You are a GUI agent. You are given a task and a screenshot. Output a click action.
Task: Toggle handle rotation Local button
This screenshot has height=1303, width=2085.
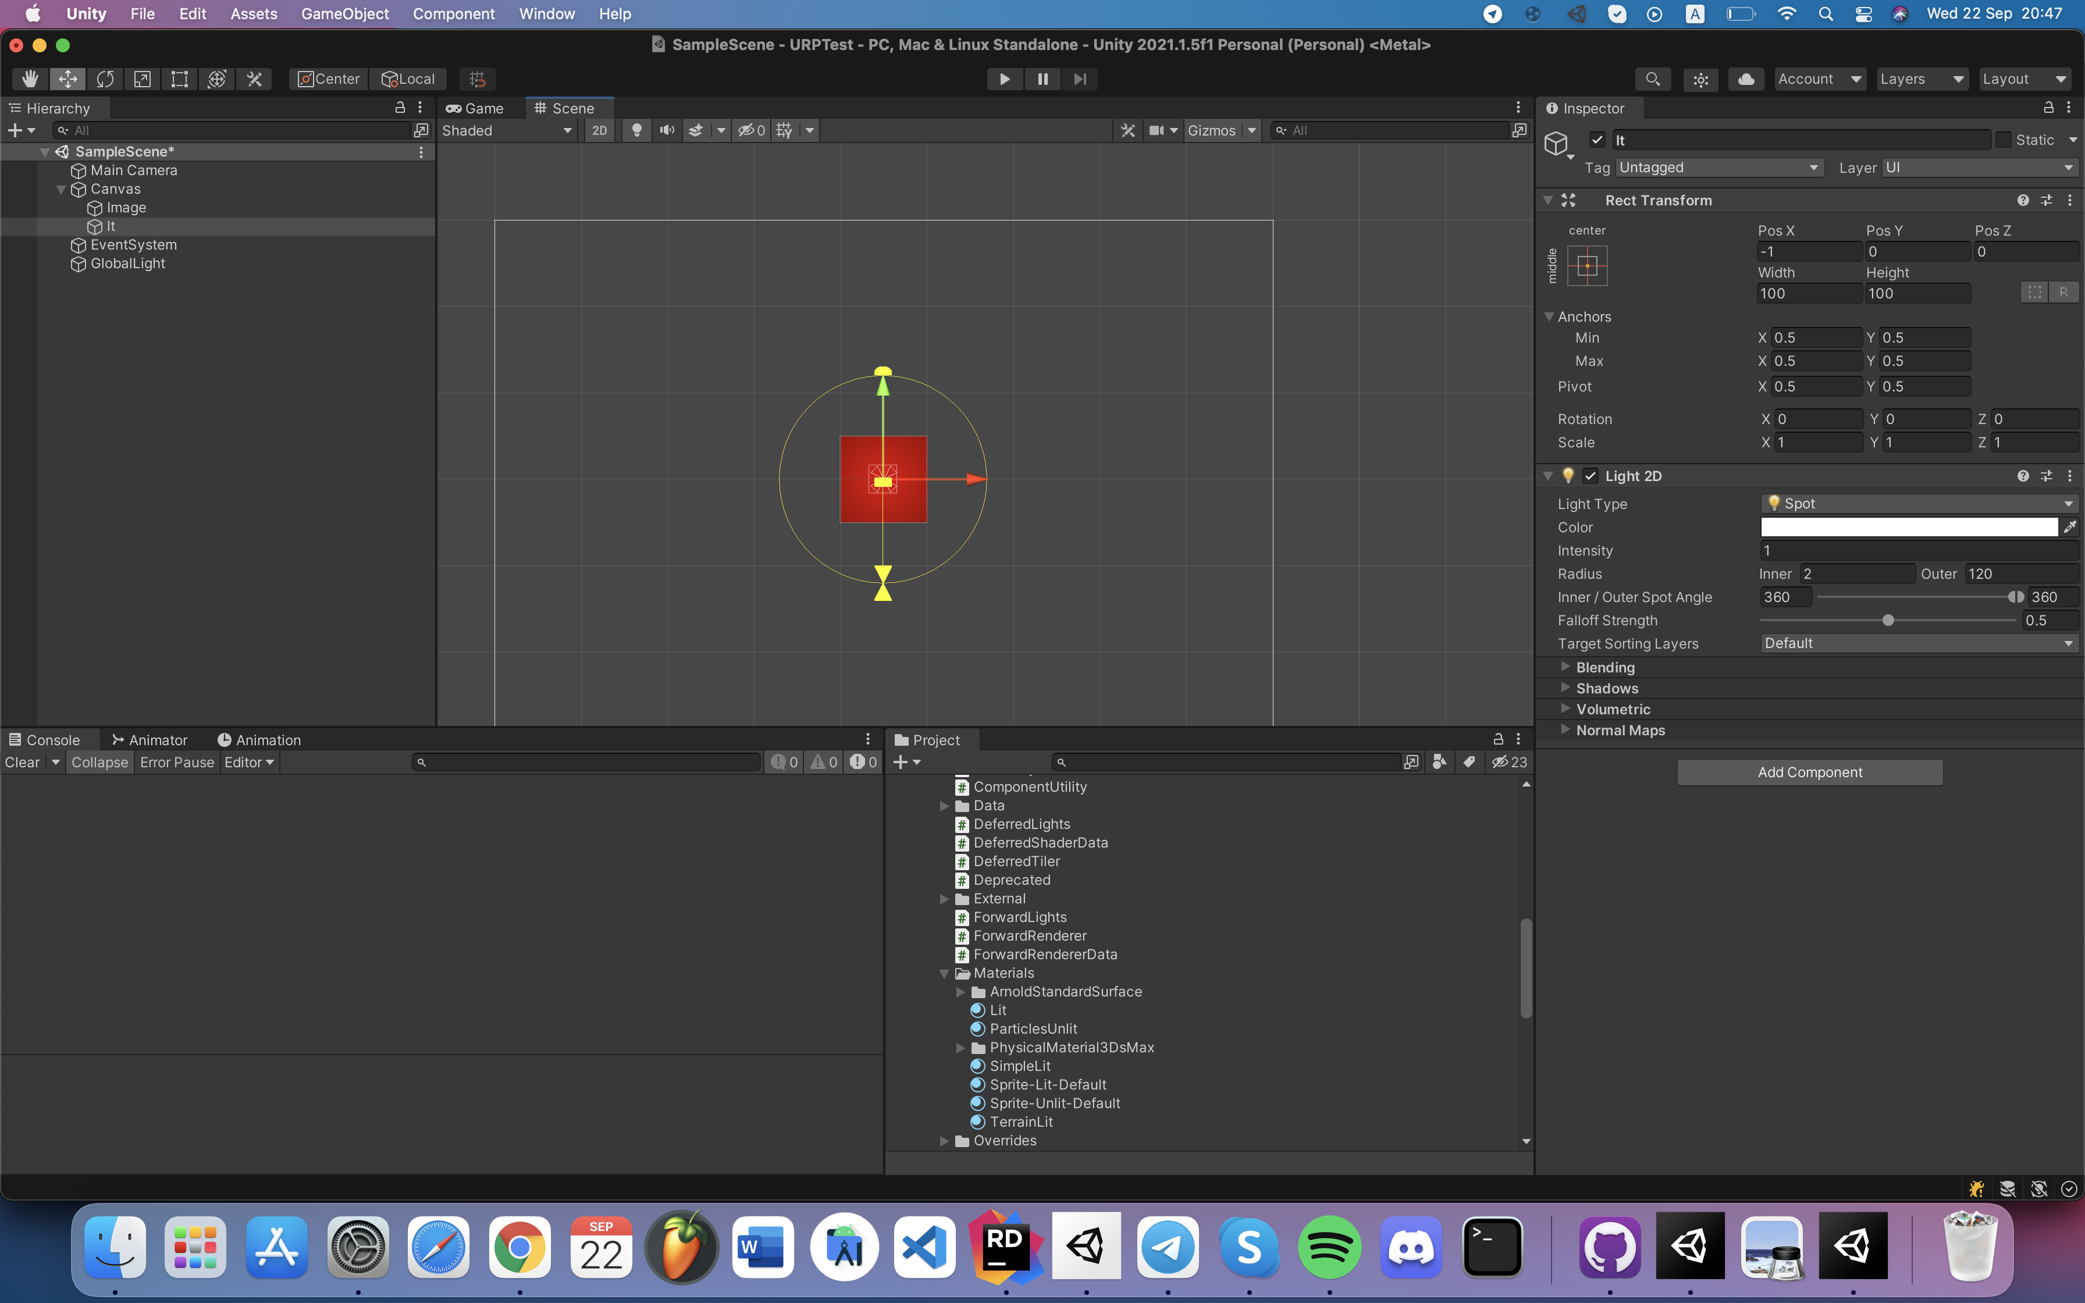point(408,79)
